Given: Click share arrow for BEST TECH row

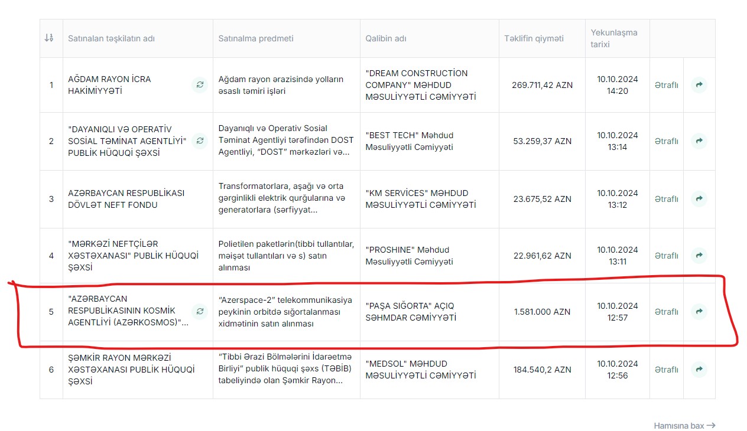Looking at the screenshot, I should click(699, 141).
